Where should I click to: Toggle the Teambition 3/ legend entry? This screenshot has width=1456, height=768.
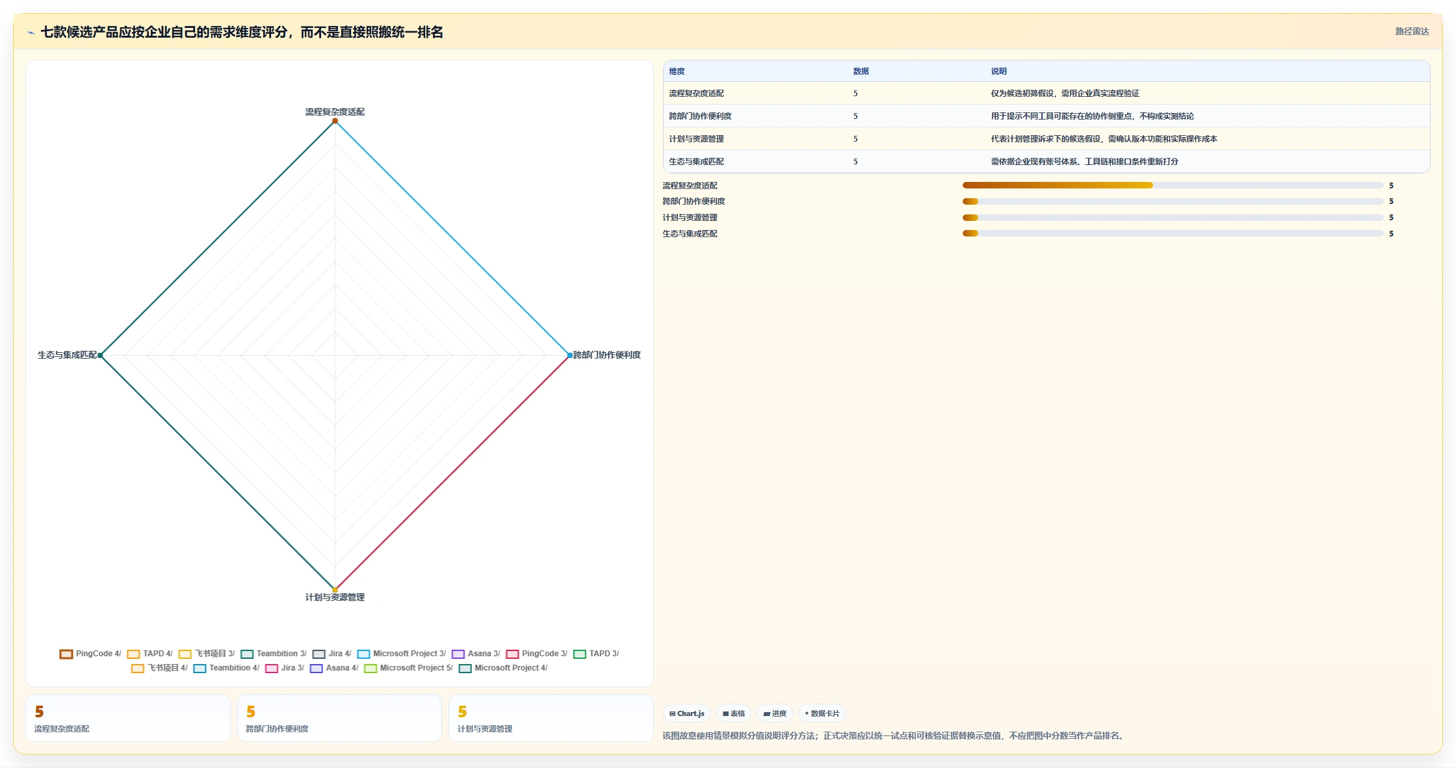pos(274,654)
